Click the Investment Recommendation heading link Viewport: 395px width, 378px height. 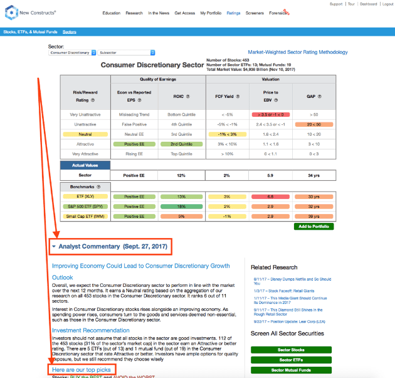(x=91, y=330)
